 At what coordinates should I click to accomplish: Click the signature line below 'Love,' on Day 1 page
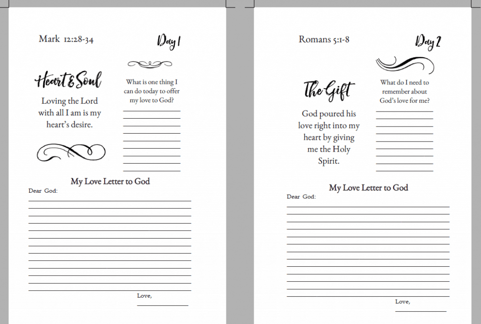point(163,305)
